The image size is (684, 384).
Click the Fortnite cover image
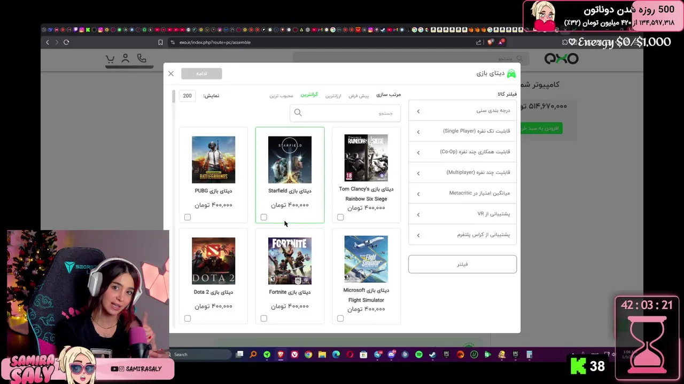[x=290, y=261]
